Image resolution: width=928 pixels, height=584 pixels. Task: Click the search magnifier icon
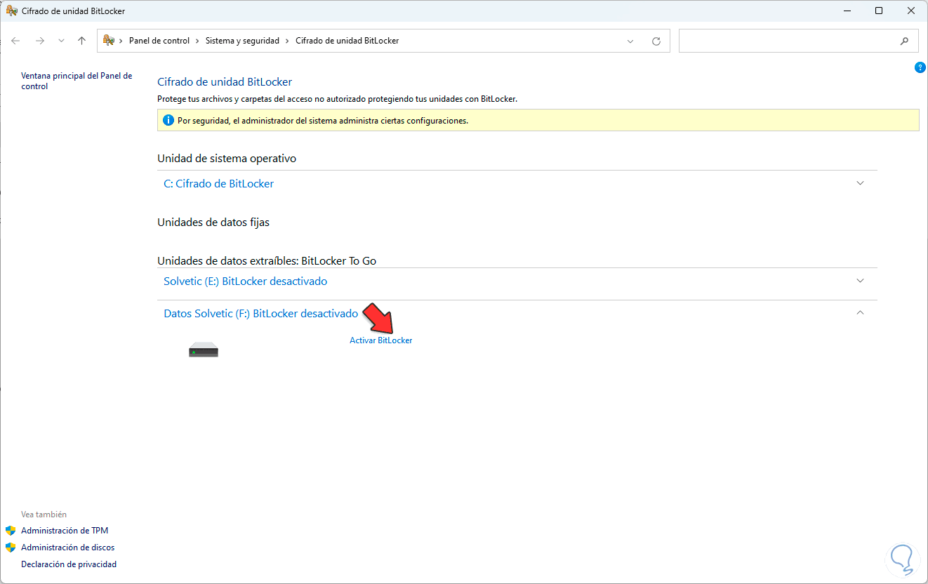905,41
